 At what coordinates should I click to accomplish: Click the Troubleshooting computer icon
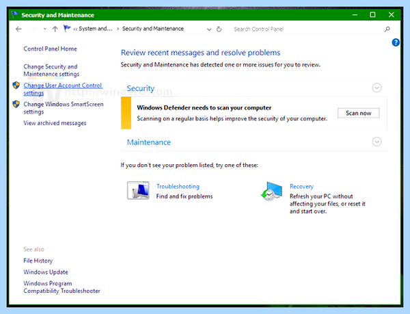tap(138, 190)
